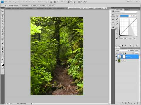Hide the Background layer
The width and height of the screenshot is (141, 105).
pos(116,61)
